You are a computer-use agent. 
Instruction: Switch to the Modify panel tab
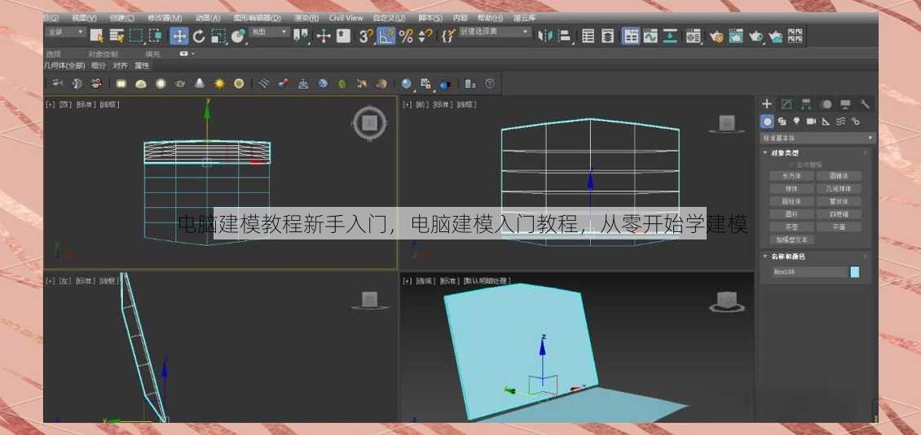787,104
